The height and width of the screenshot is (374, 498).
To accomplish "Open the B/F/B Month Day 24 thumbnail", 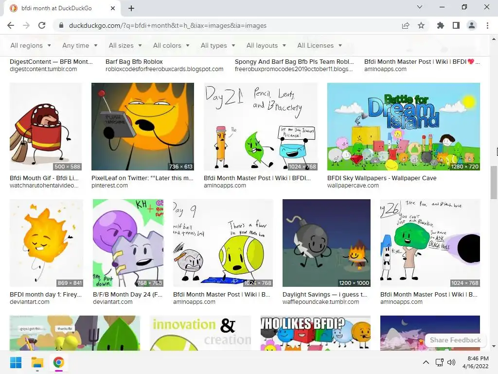I will click(x=128, y=243).
